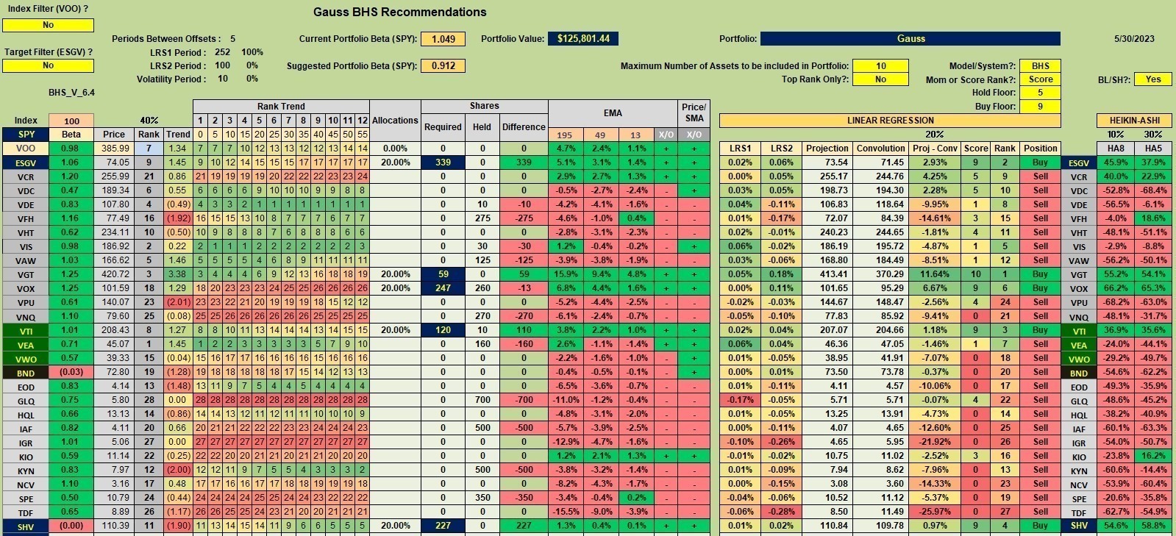Click the 'Required' shares column header
The image size is (1176, 536).
443,127
